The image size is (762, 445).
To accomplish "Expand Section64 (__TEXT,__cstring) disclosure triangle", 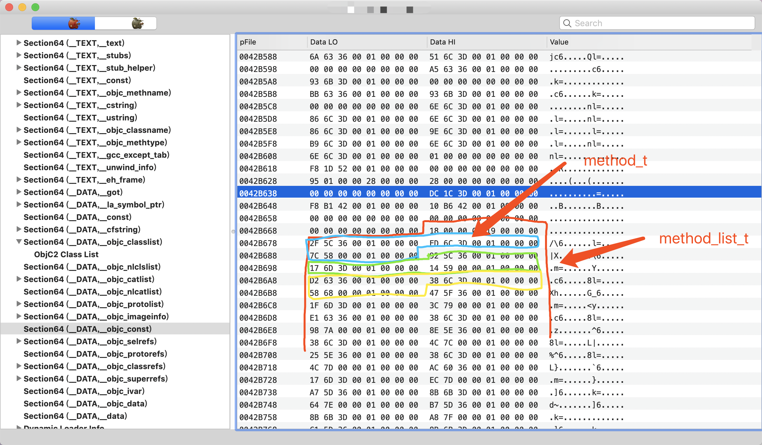I will point(19,105).
